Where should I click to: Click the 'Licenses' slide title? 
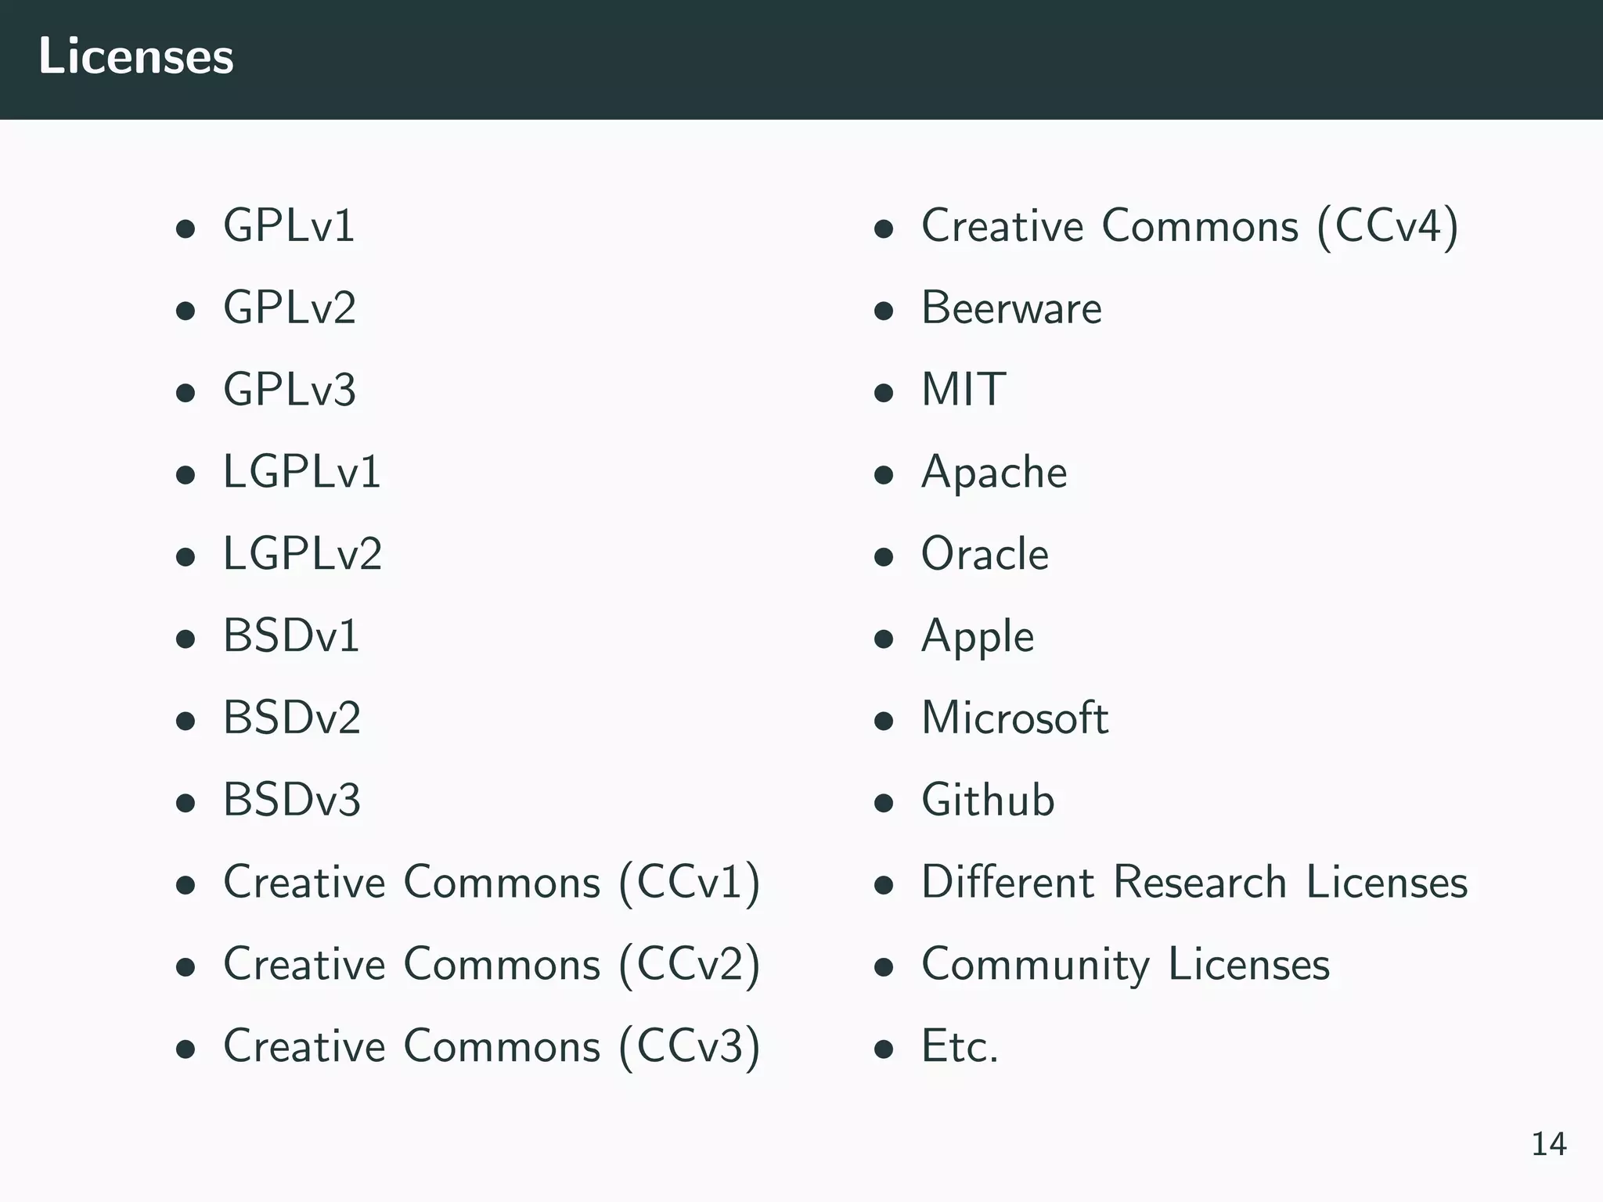(136, 57)
